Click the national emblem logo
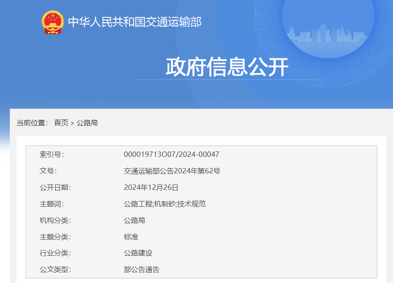Screen dimensions: 393x283 [x=53, y=22]
